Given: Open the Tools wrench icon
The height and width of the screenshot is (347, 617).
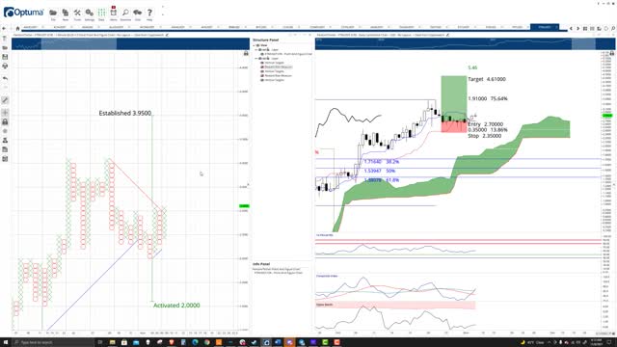Looking at the screenshot, I should click(x=77, y=13).
